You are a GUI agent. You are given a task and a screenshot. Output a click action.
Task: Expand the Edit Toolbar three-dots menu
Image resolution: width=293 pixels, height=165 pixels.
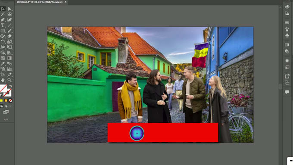pos(6,119)
